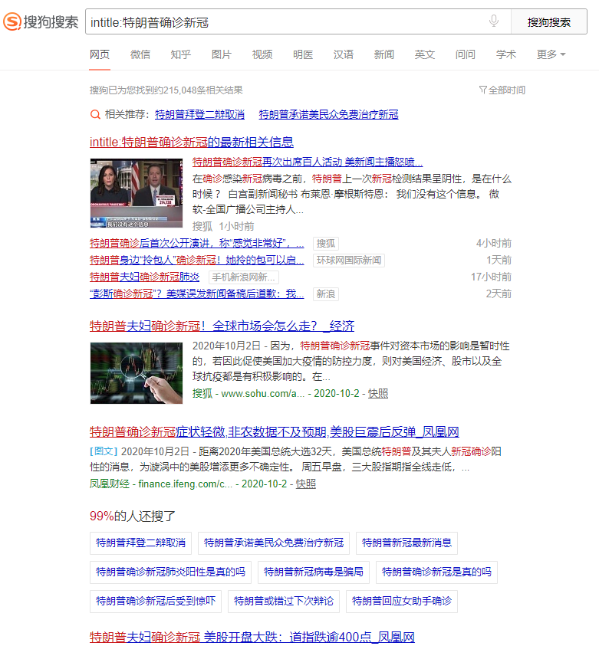Viewport: 599px width, 646px height.
Task: Switch to the 新闻 tab
Action: [383, 54]
